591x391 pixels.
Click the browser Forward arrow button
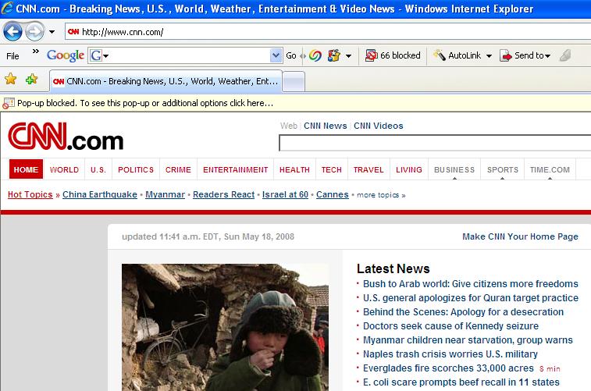35,32
